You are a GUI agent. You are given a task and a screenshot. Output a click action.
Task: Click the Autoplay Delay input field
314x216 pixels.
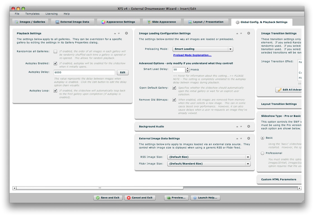pos(84,72)
